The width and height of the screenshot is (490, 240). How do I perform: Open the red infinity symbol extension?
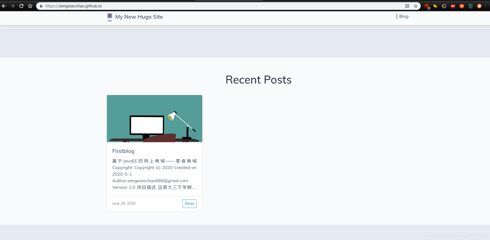pos(462,6)
